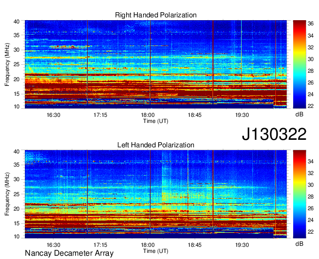
Task: Click the 'Frequency (MHz)' axis label of the bottom plot
Action: pyautogui.click(x=7, y=194)
